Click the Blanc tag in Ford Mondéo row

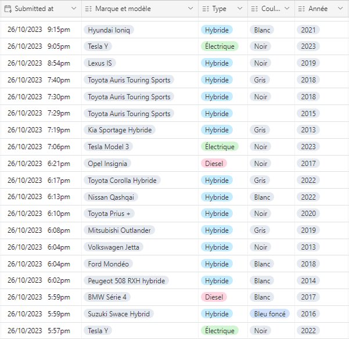click(x=262, y=264)
